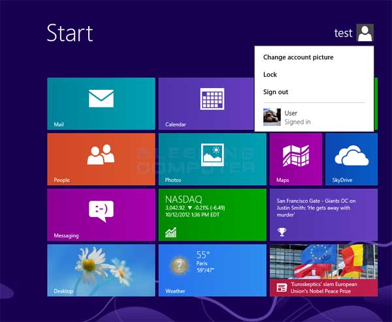Click the trophy icon on Sports tile
The height and width of the screenshot is (322, 392).
point(282,232)
